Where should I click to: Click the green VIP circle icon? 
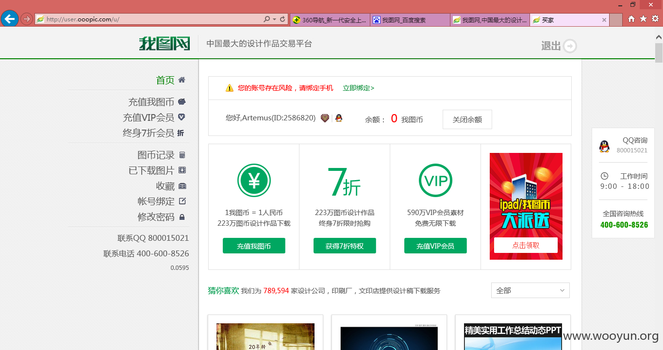coord(435,181)
